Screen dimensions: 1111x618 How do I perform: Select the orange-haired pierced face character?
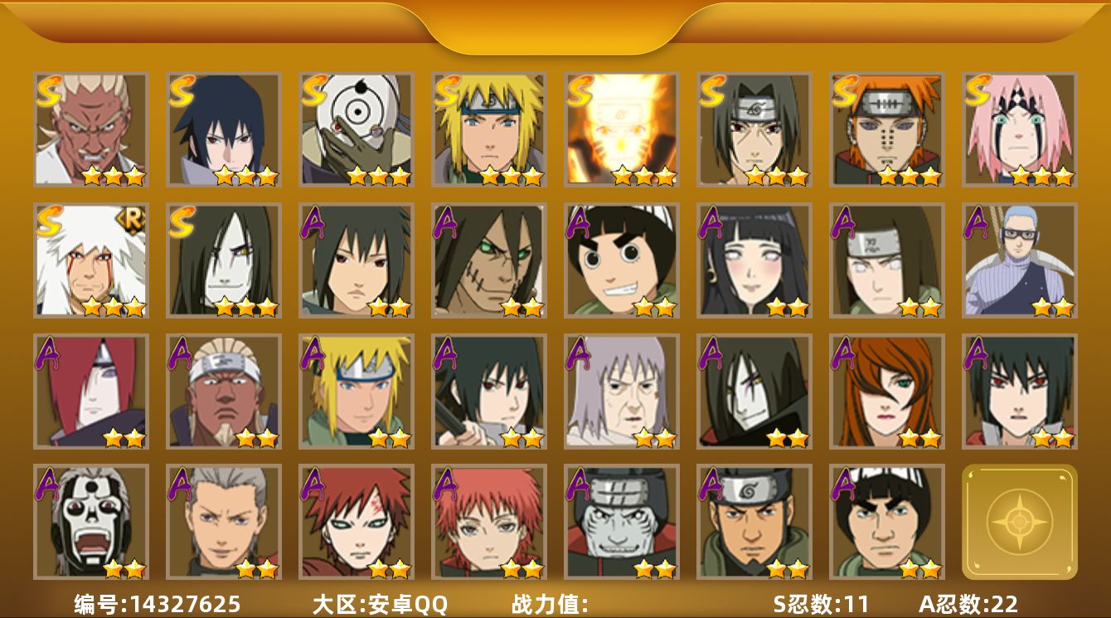click(887, 129)
